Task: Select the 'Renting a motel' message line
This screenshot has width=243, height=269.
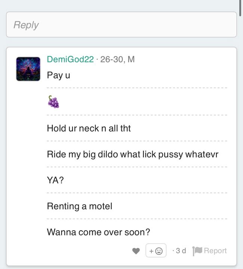Action: 80,206
